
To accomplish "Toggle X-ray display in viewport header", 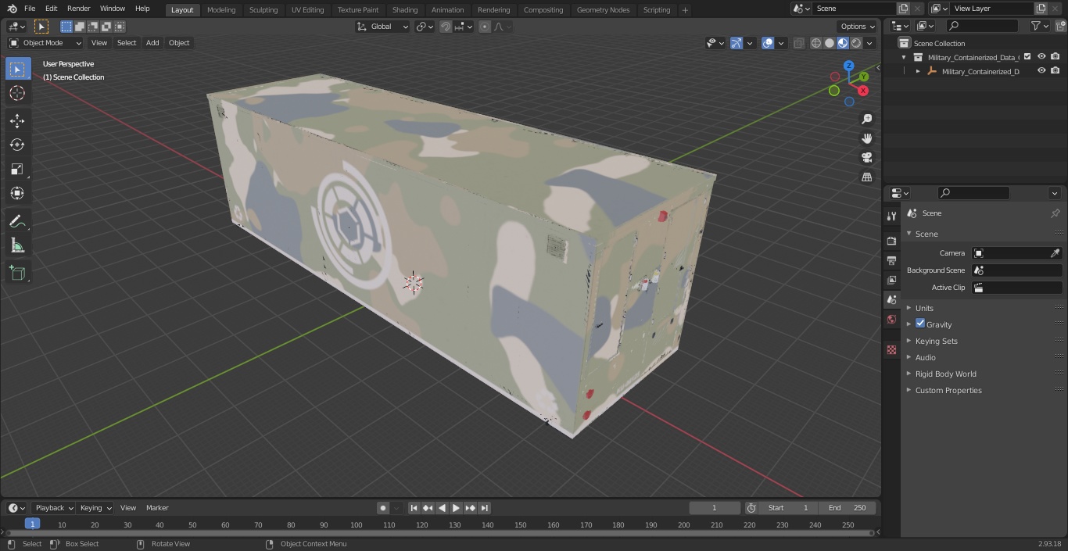I will click(798, 43).
